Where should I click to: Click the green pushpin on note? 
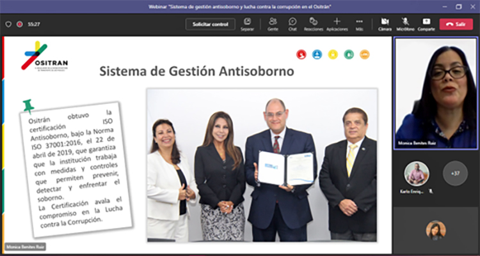click(28, 106)
